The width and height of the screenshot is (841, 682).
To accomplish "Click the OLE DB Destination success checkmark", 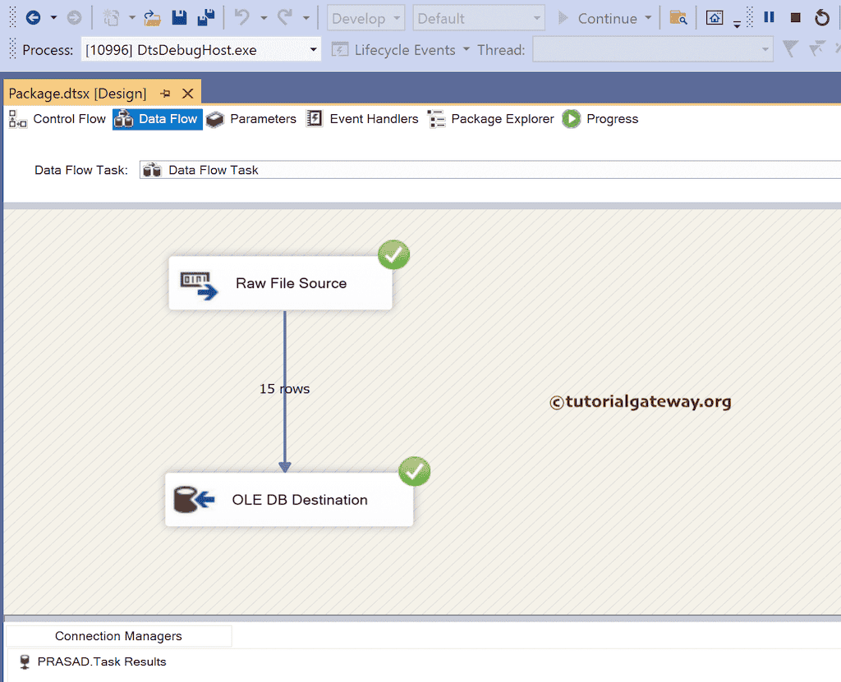I will pyautogui.click(x=414, y=471).
